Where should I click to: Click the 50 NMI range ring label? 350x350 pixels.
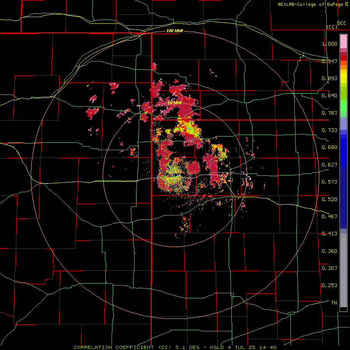click(x=175, y=103)
